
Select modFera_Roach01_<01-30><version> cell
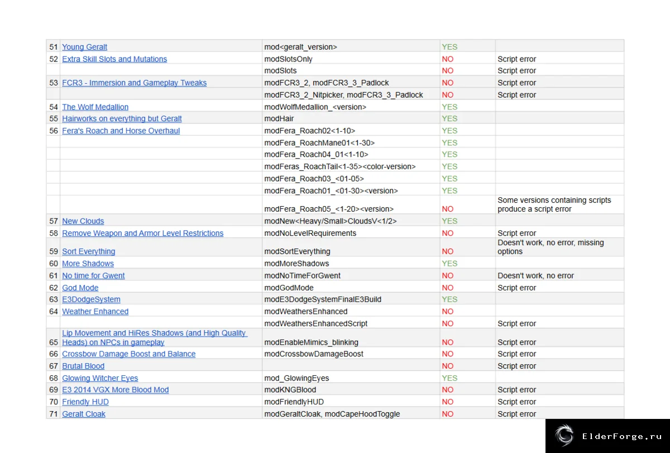pos(351,190)
